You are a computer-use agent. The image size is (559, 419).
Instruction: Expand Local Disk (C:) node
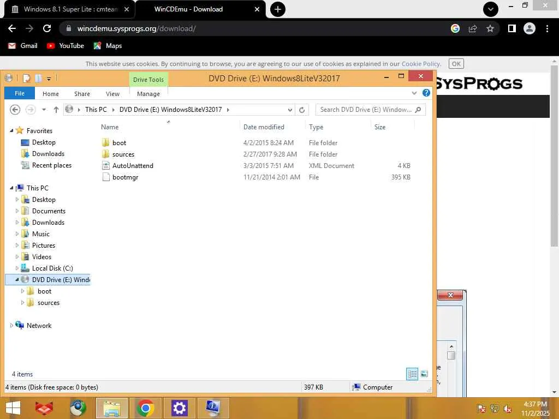point(17,268)
